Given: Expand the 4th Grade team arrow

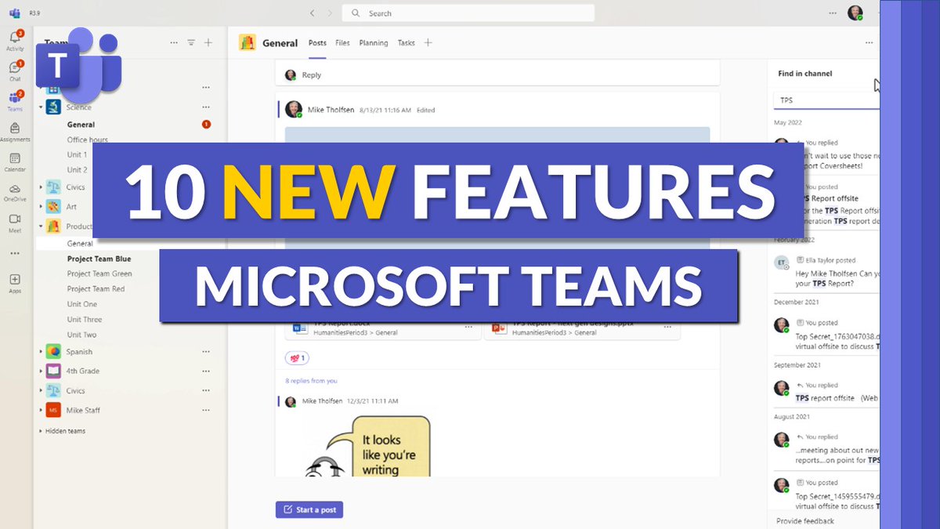Looking at the screenshot, I should 41,371.
